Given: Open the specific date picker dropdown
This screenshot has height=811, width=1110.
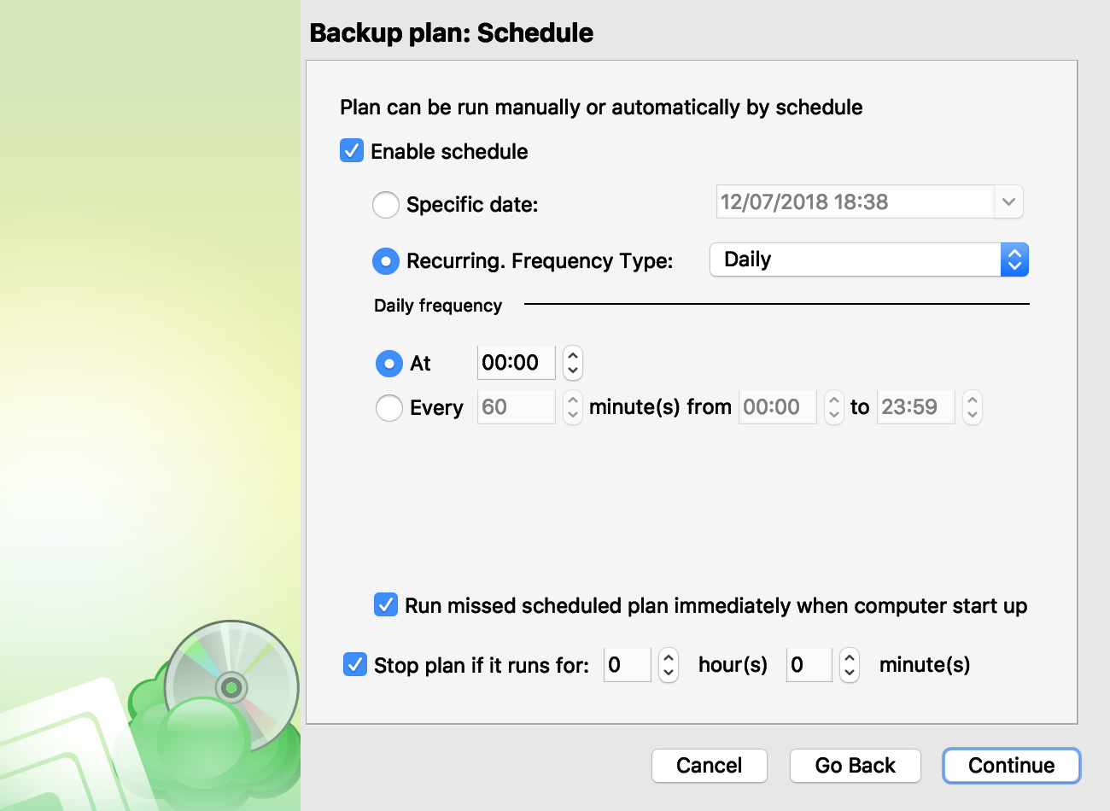Looking at the screenshot, I should click(1008, 201).
